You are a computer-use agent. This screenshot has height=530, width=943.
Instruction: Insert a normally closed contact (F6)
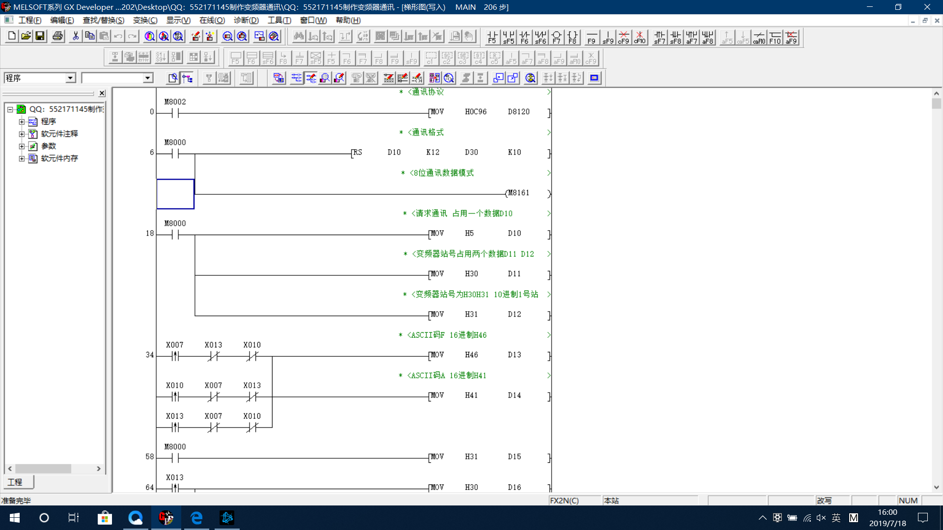(x=524, y=37)
